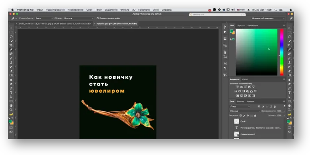Add a Curves adjustment layer

pos(246,87)
